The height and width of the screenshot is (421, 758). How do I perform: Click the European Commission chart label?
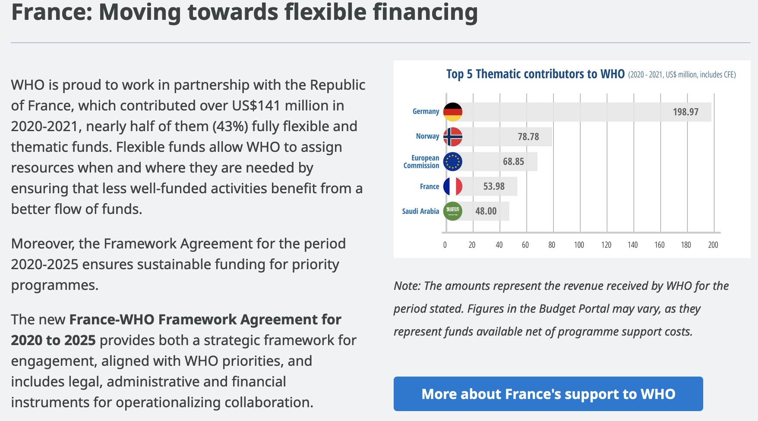421,162
